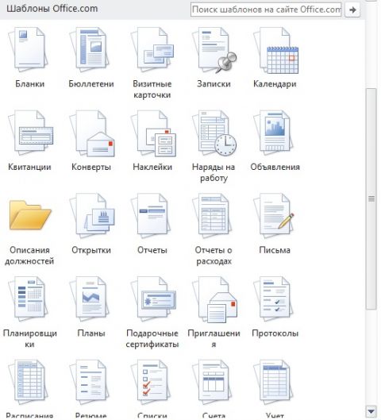Click the search arrow button
This screenshot has width=381, height=420.
tap(352, 10)
